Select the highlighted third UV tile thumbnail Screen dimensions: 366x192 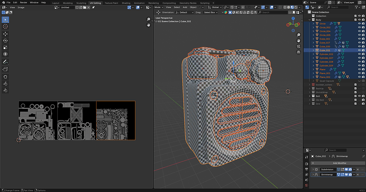coord(116,120)
